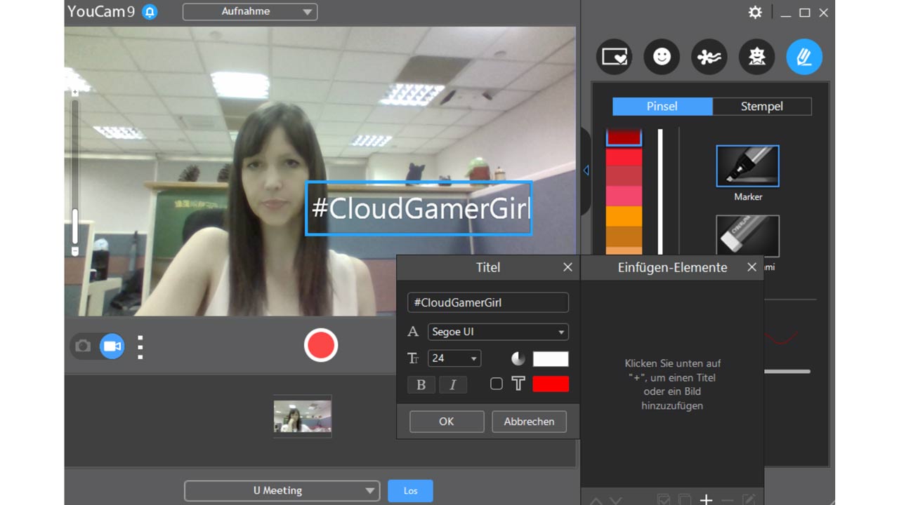
Task: Select the drawing brush panel icon
Action: [804, 57]
